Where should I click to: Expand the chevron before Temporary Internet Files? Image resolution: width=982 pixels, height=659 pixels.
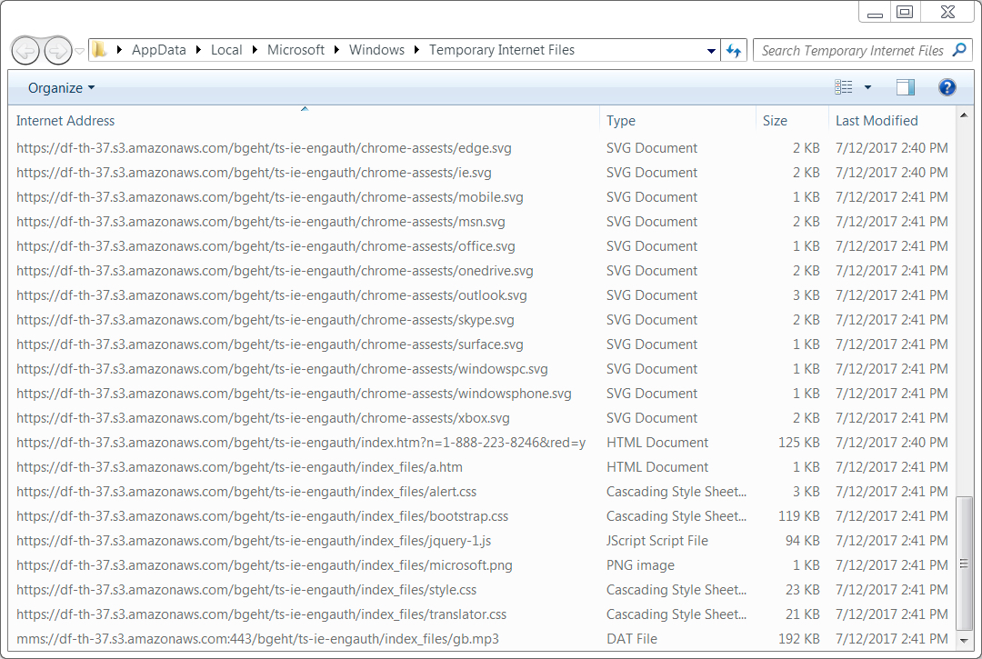click(416, 50)
